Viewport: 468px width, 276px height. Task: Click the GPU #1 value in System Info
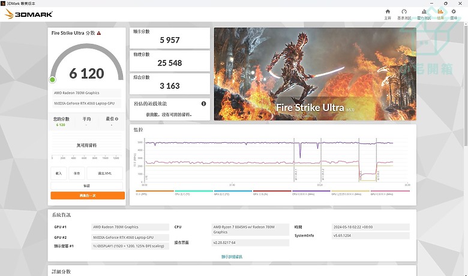tap(130, 227)
